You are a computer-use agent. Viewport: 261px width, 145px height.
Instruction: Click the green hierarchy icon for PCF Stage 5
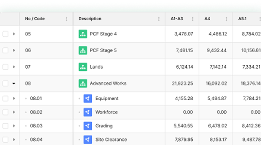point(83,50)
